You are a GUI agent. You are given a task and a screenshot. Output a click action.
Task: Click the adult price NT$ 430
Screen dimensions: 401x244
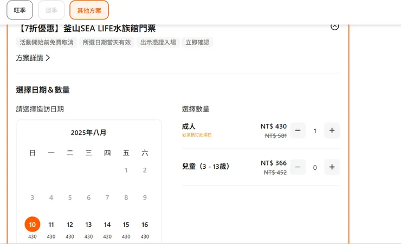point(274,127)
